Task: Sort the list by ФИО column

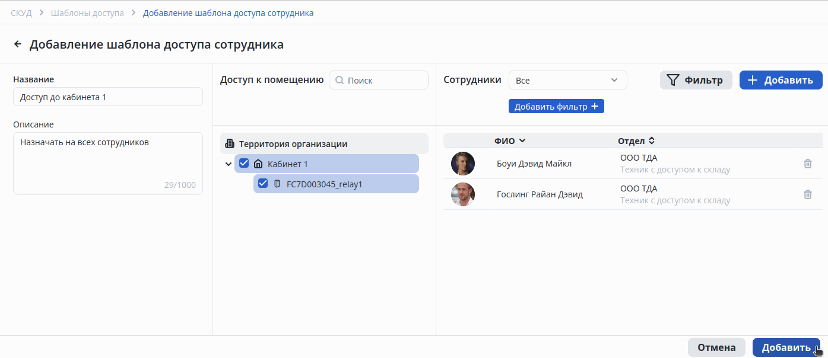Action: click(x=510, y=140)
